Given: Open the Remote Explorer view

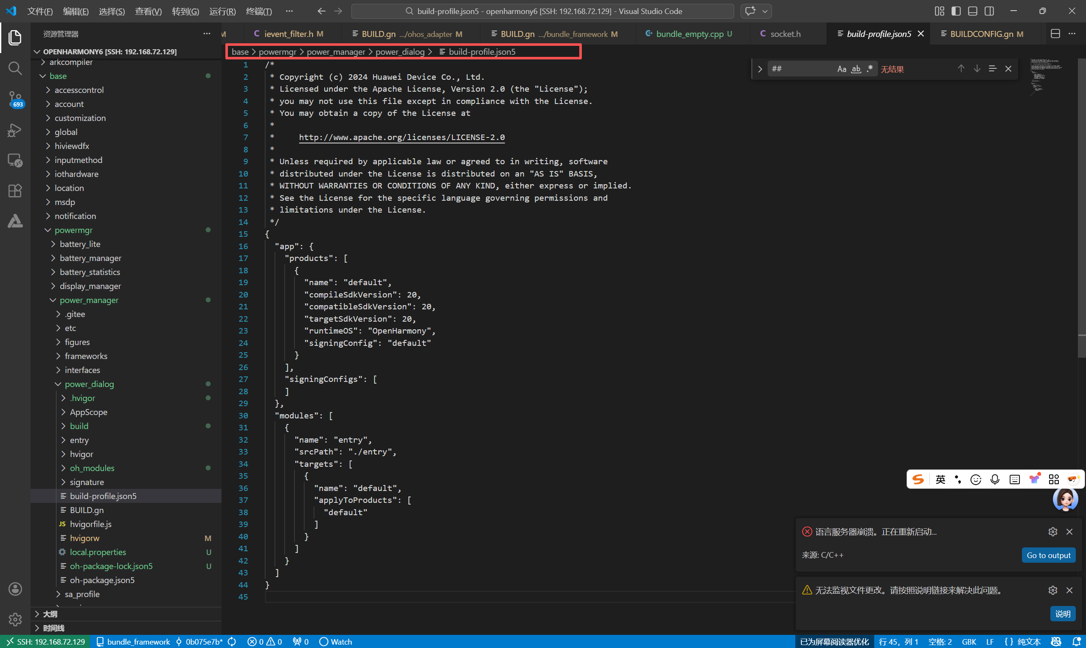Looking at the screenshot, I should pos(15,160).
